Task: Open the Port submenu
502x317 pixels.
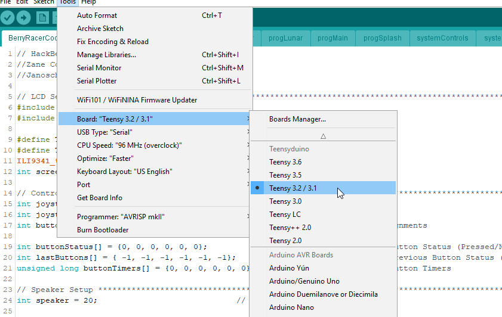Action: 153,184
